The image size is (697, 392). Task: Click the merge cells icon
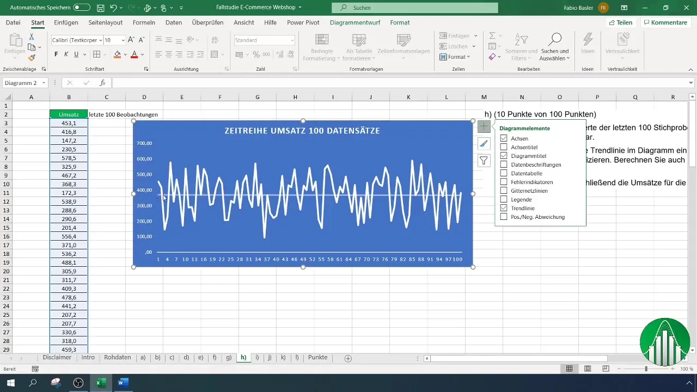pos(214,54)
